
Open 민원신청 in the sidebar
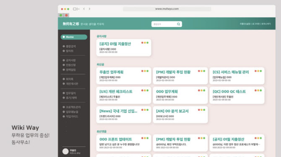(71, 65)
